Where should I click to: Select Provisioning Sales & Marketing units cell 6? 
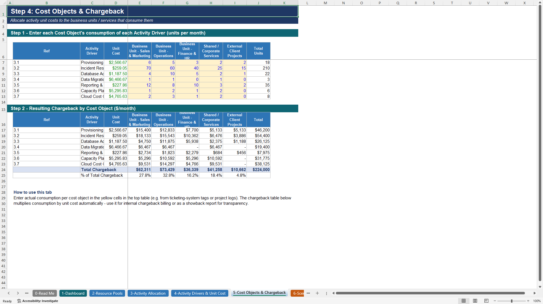pos(140,62)
